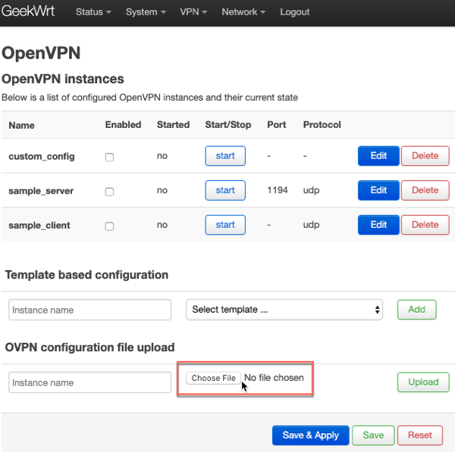
Task: Start the sample_client instance
Action: coord(225,225)
